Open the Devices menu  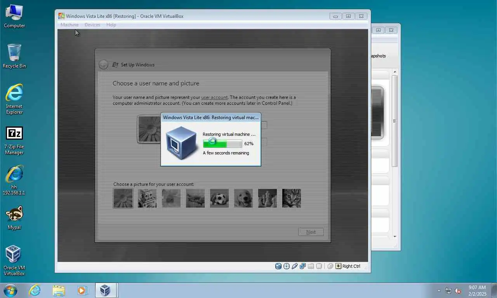click(92, 25)
